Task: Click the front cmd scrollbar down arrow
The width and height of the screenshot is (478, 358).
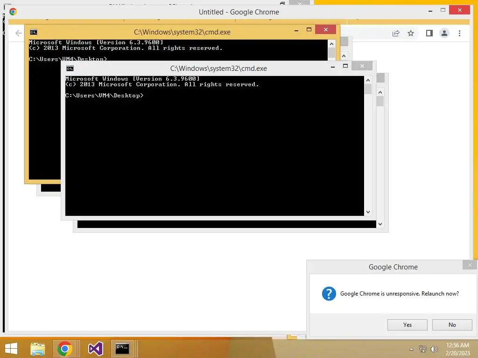Action: (x=368, y=212)
